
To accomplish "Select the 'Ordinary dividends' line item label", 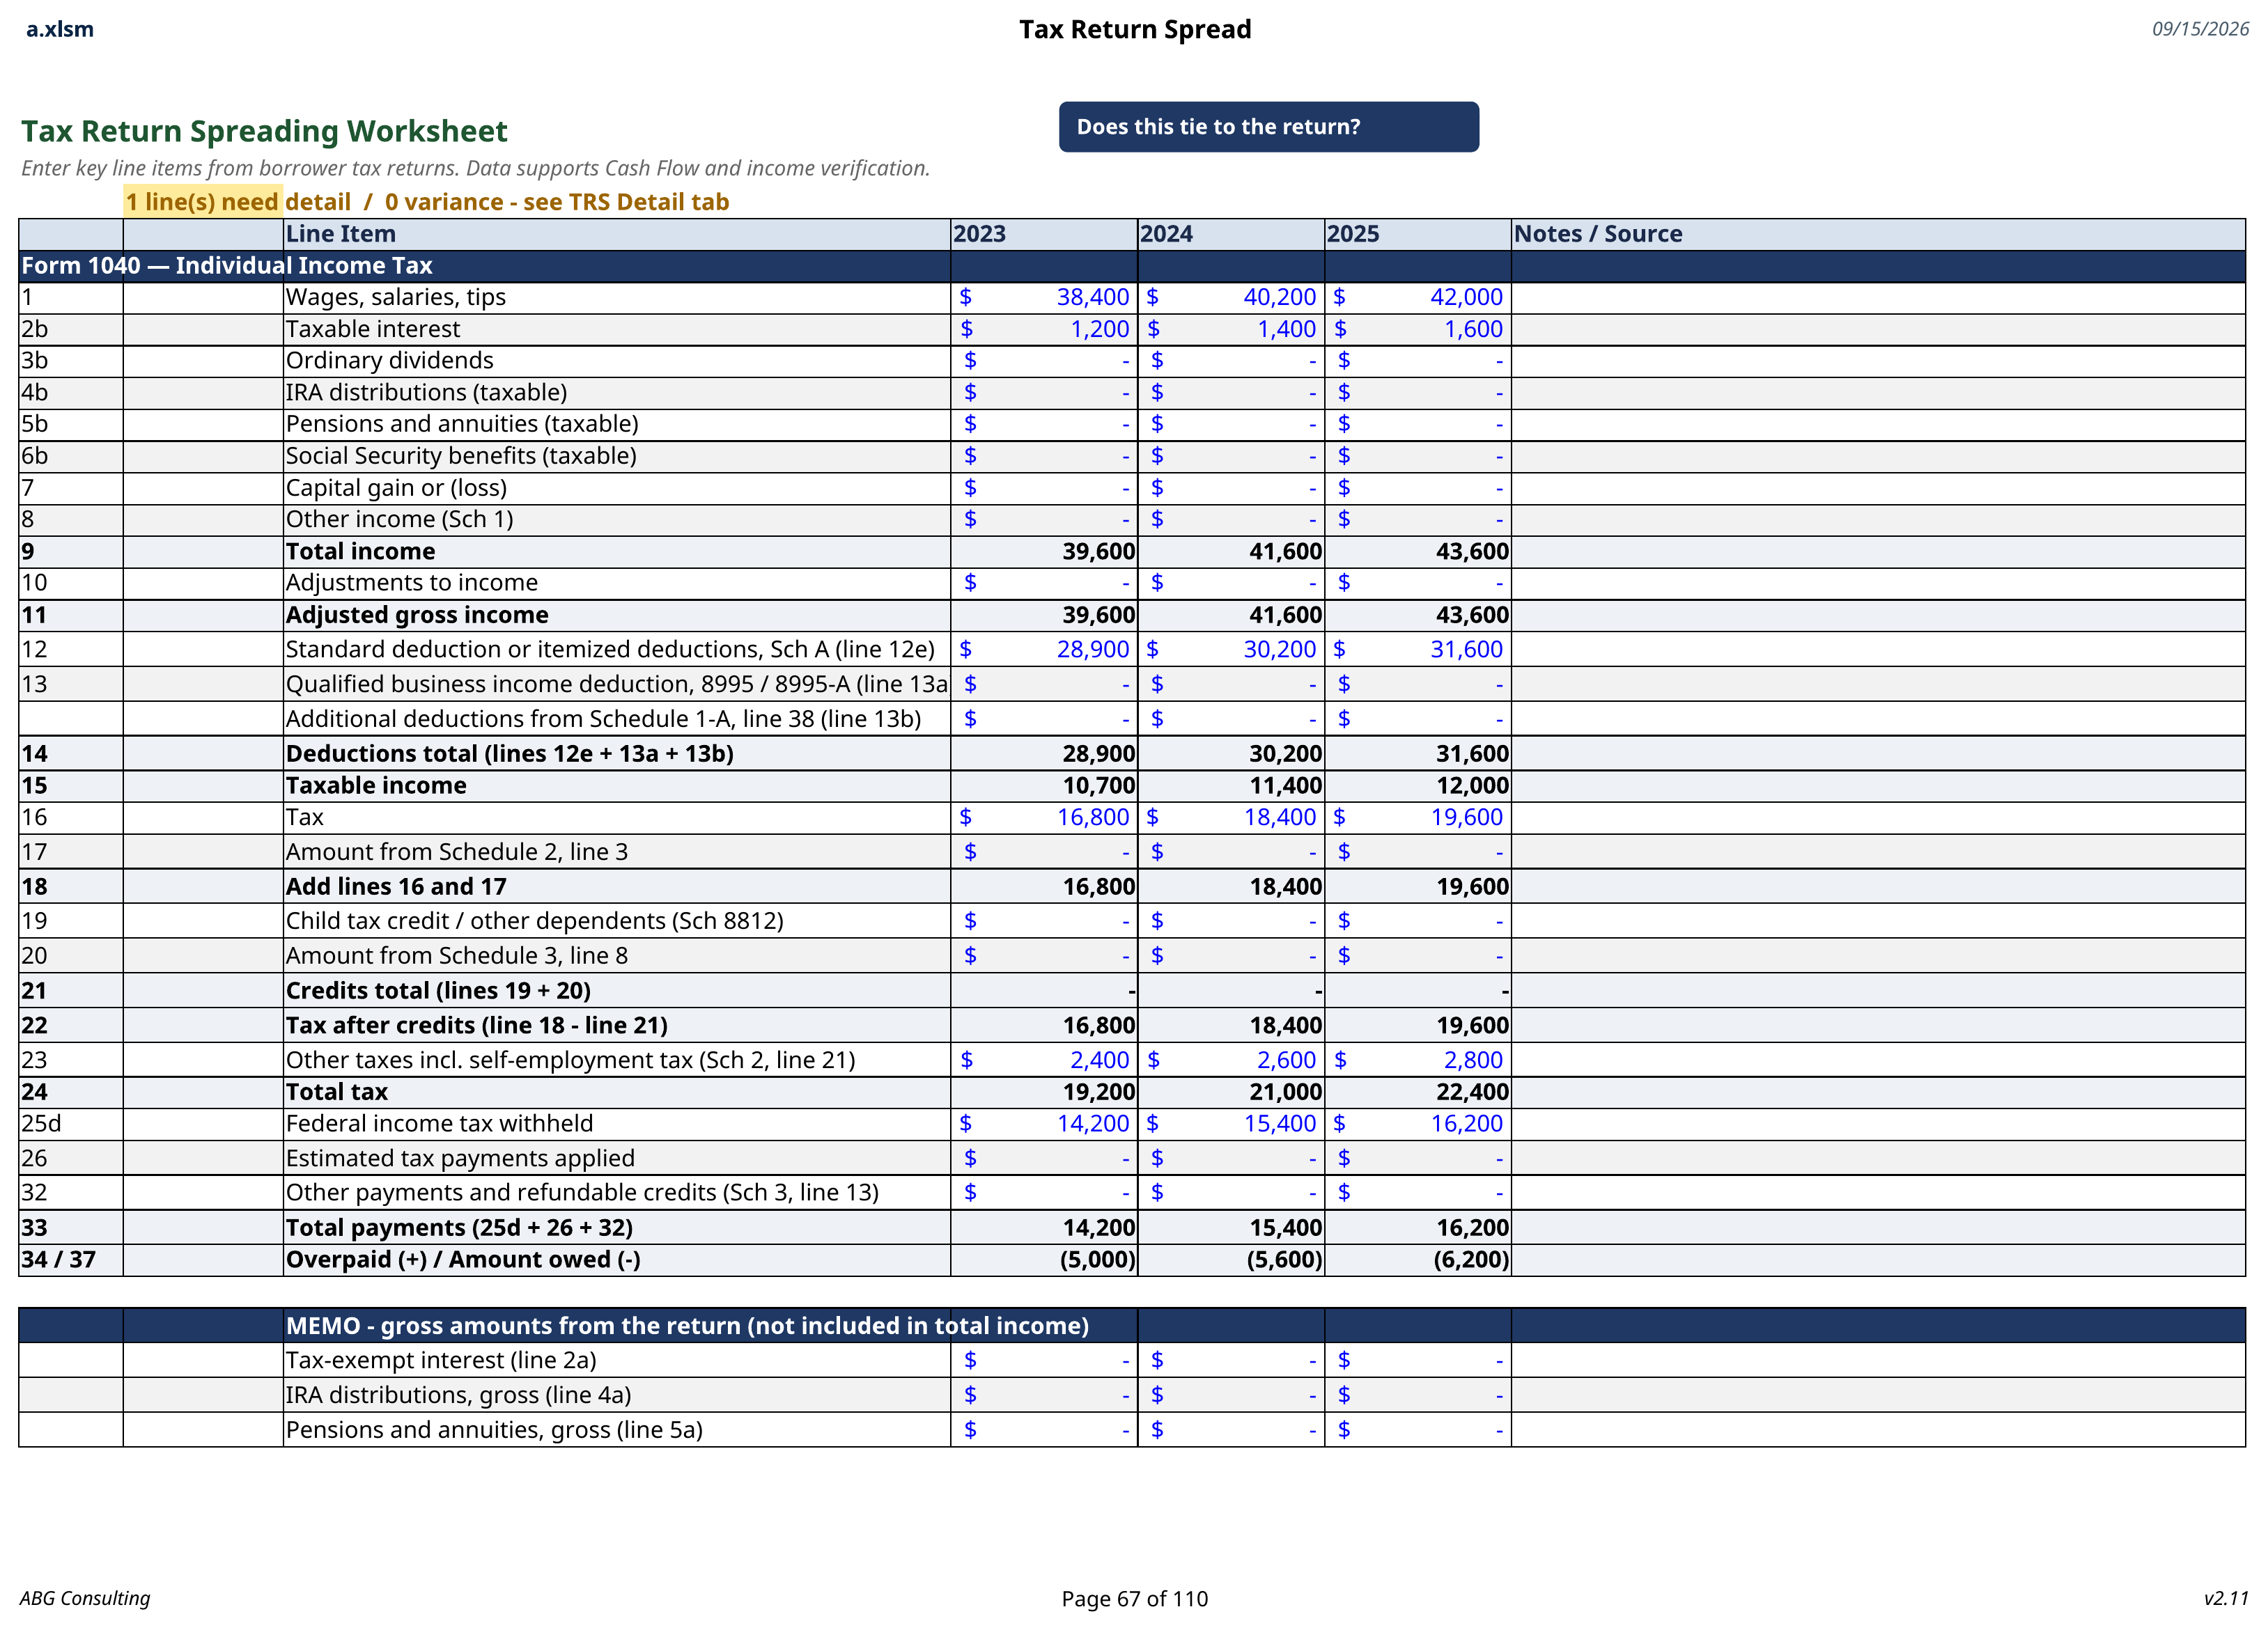I will [x=390, y=361].
